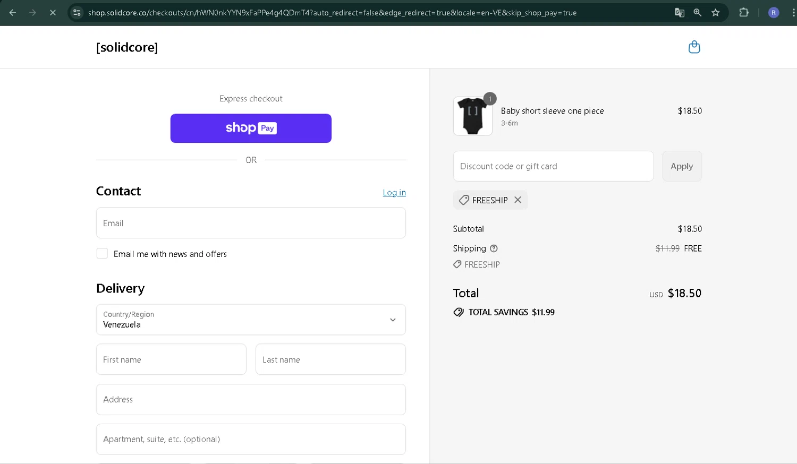View site information icon in address bar
Screen dimensions: 797x464
click(x=77, y=13)
